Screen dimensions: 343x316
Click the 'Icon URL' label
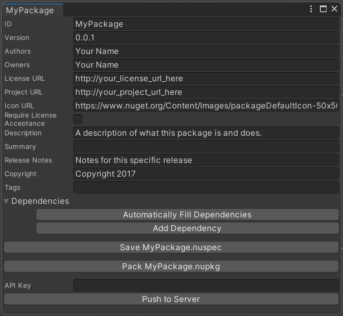19,106
